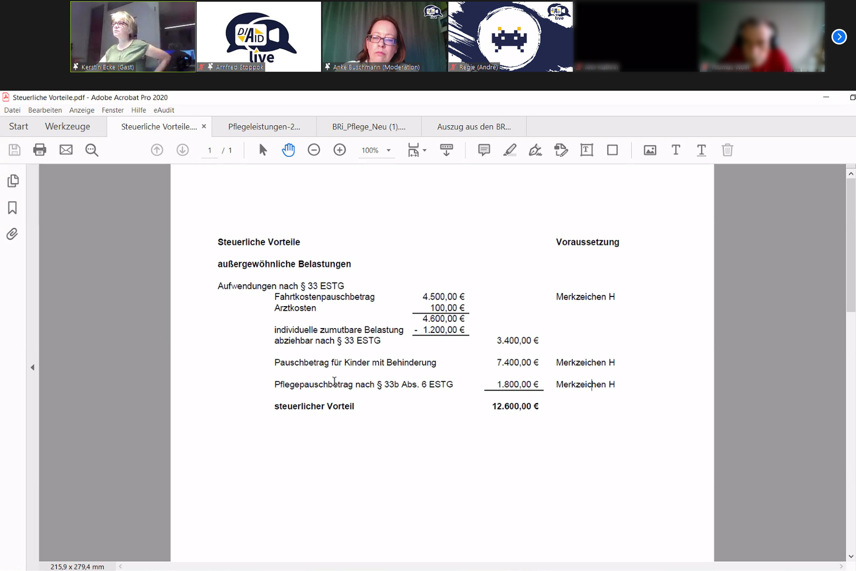Viewport: 856px width, 571px height.
Task: Go to the Start home view
Action: pyautogui.click(x=19, y=127)
